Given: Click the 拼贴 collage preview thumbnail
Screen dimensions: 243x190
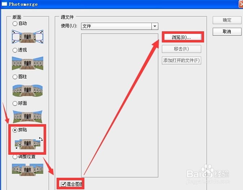Looking at the screenshot, I should coord(29,143).
